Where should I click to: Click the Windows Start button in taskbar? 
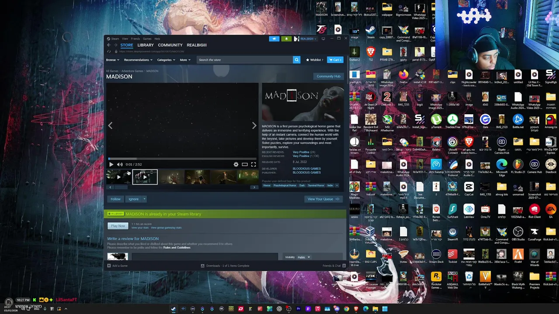385,309
